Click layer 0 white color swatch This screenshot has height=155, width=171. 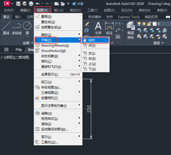155,24
